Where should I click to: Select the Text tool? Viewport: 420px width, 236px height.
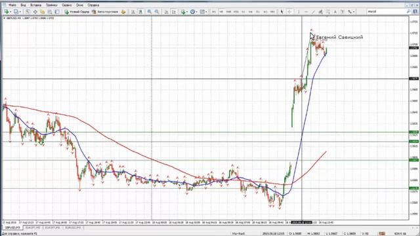click(335, 12)
